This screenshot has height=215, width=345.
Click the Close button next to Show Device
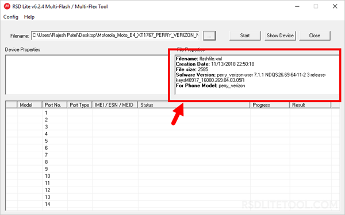tap(315, 36)
